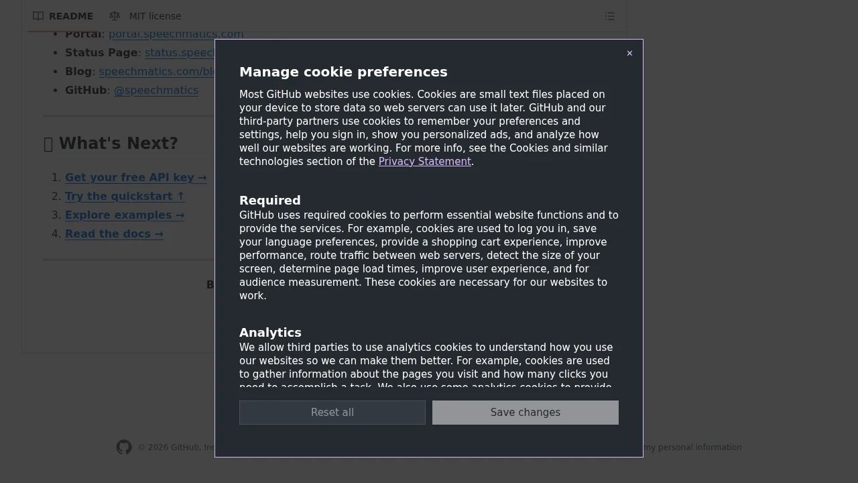858x483 pixels.
Task: Open the Read the docs link
Action: coord(114,233)
